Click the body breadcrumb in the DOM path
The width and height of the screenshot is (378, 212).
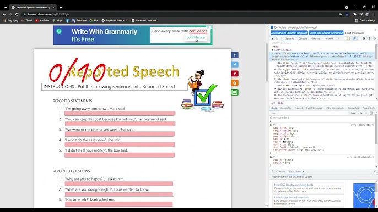pos(280,103)
